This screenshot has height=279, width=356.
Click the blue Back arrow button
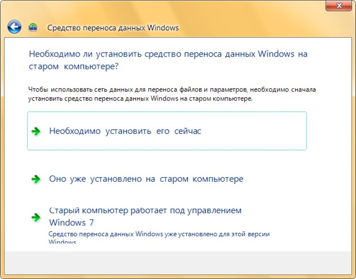pos(14,27)
